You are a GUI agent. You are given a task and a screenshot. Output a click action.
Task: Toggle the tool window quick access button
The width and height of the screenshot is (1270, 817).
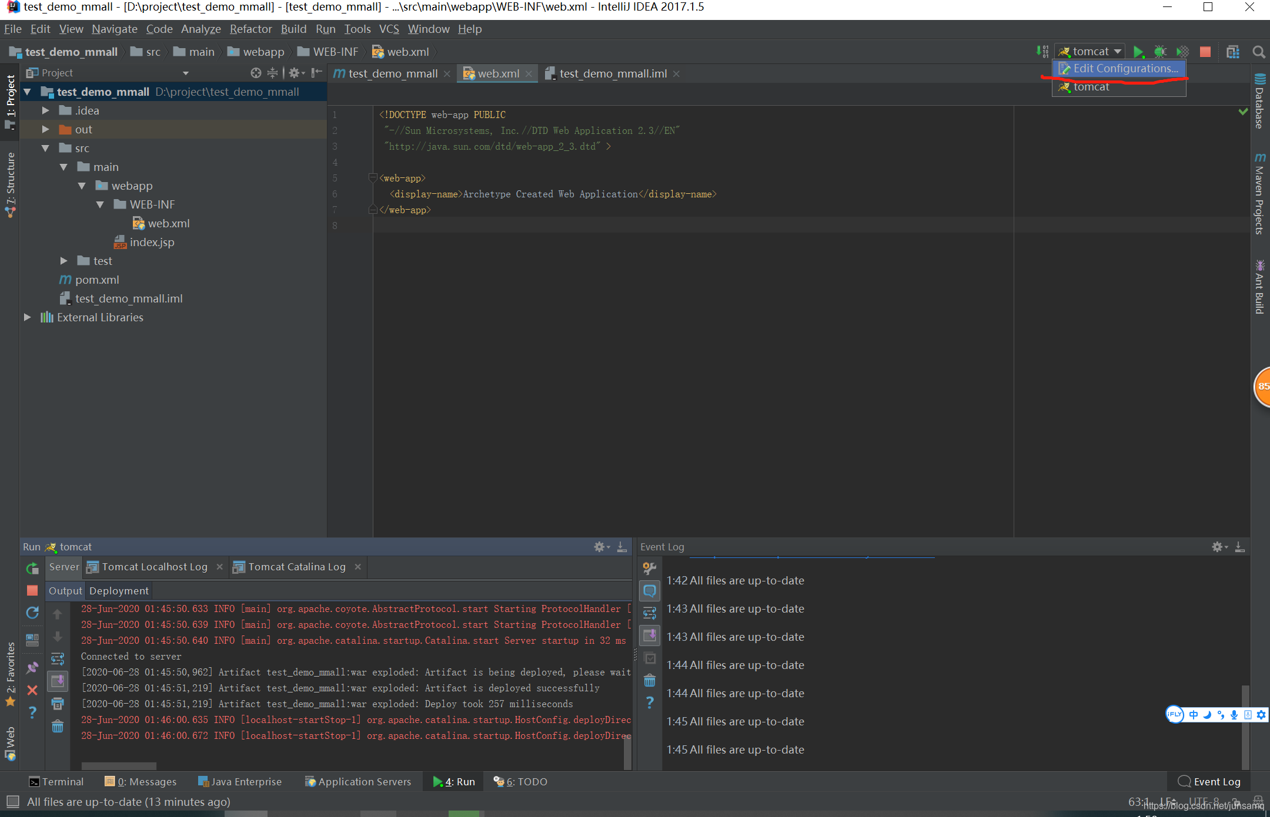(x=12, y=802)
